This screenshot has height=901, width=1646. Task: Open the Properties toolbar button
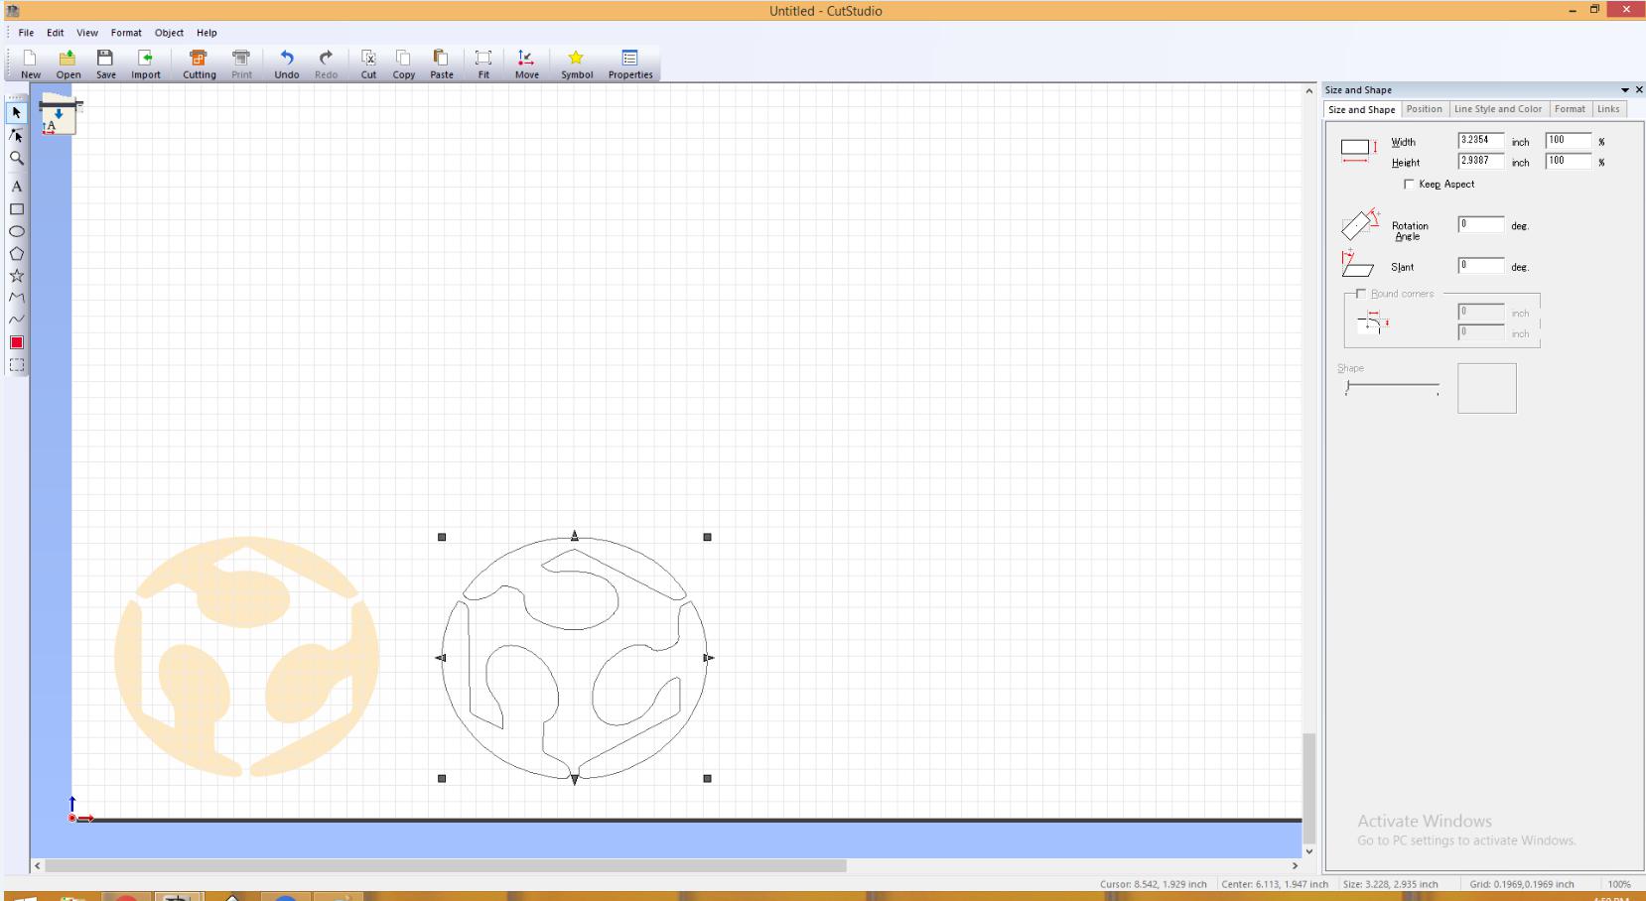(630, 64)
